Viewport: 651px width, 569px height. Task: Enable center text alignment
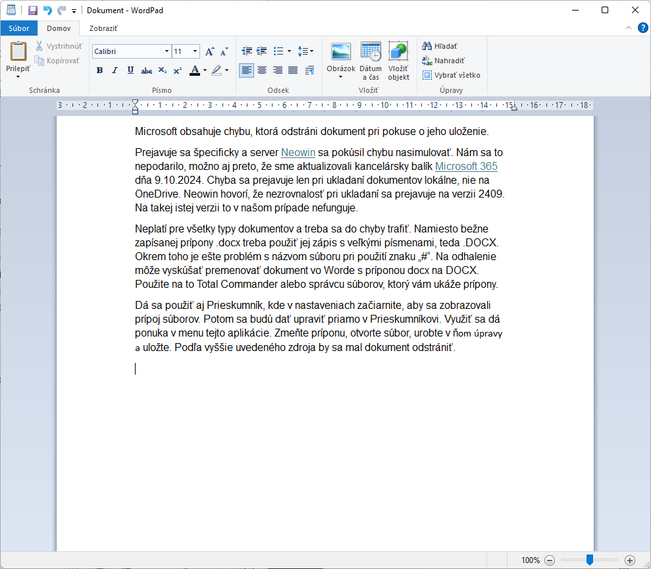point(262,70)
